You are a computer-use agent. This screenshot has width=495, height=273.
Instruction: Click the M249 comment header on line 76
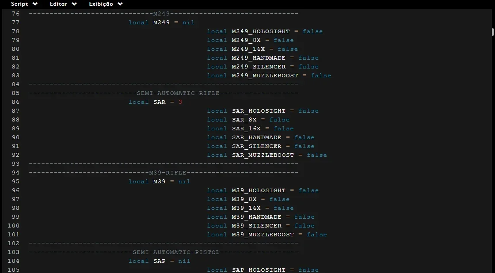click(x=162, y=14)
